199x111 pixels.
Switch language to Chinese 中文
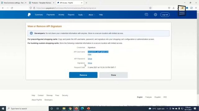point(165,97)
